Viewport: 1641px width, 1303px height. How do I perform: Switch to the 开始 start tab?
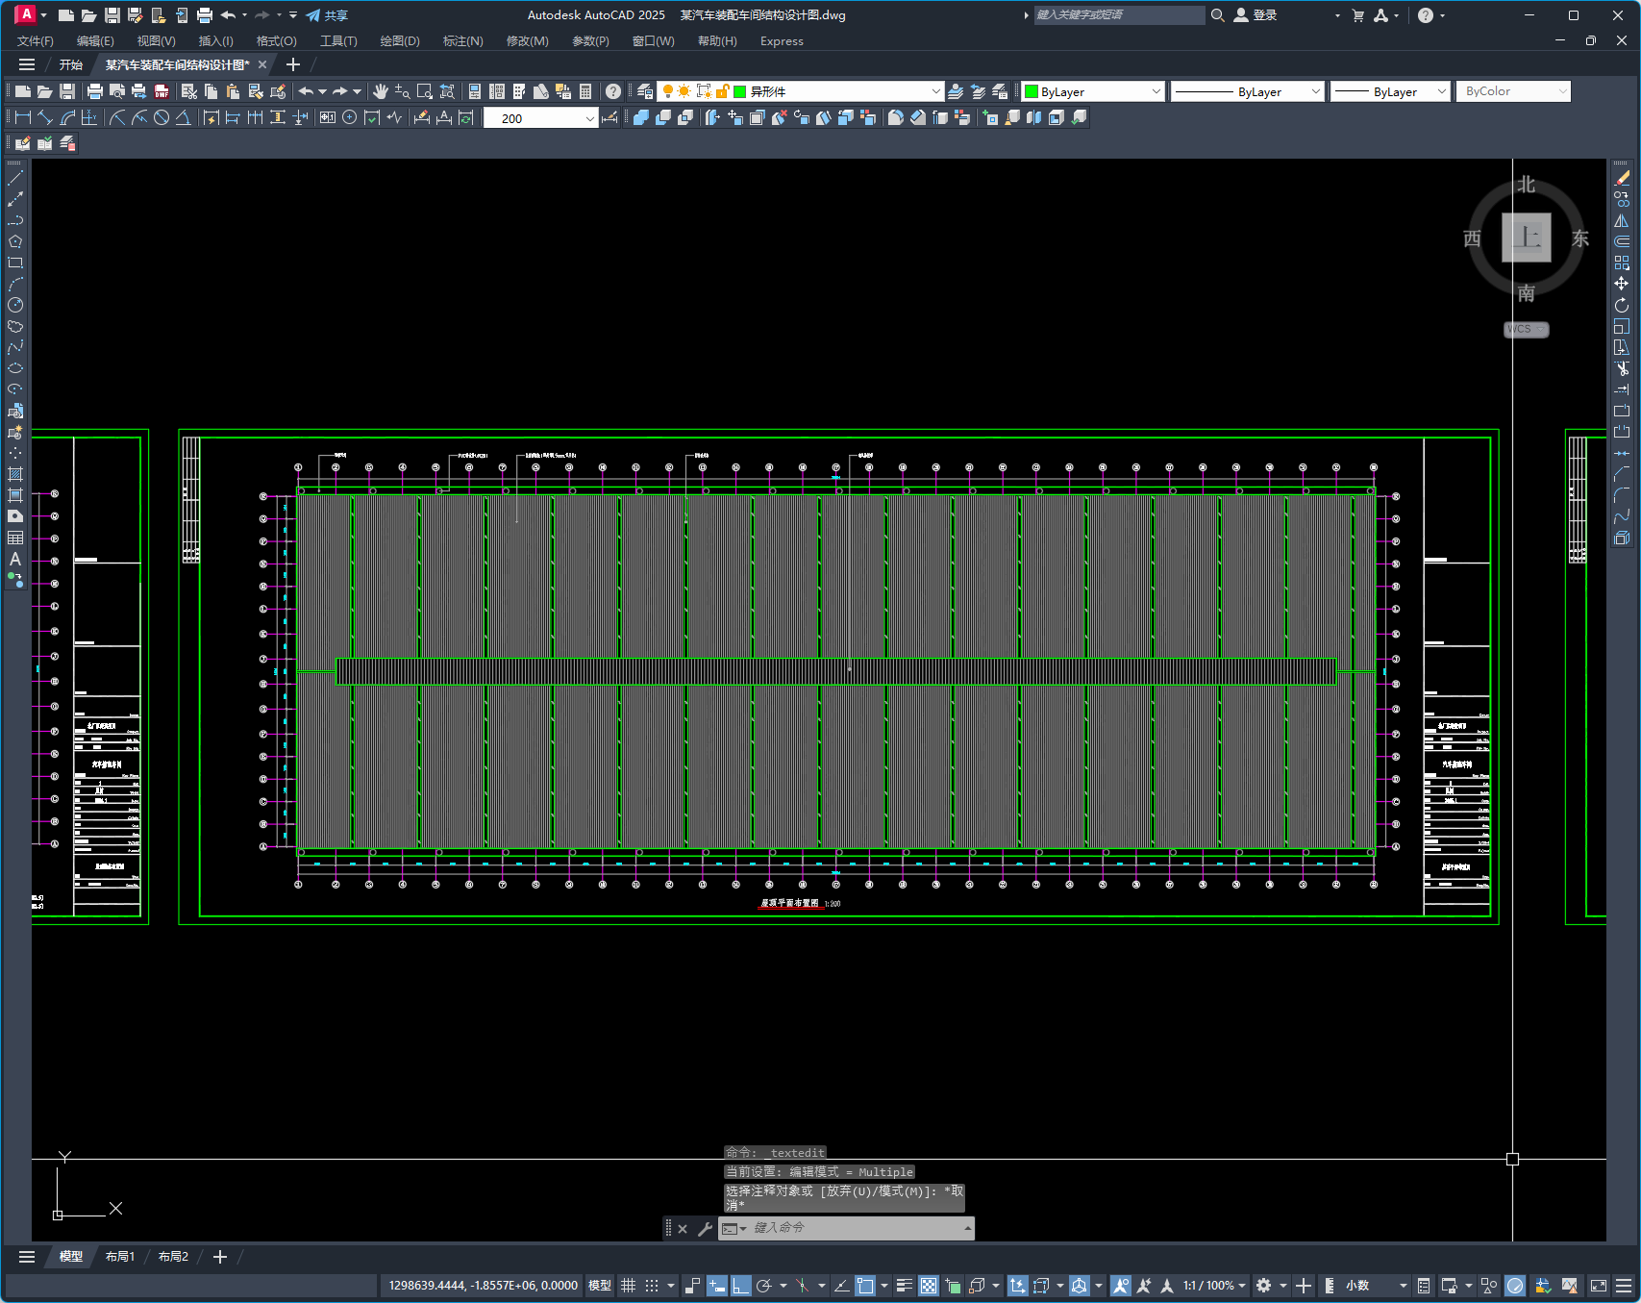(x=71, y=64)
